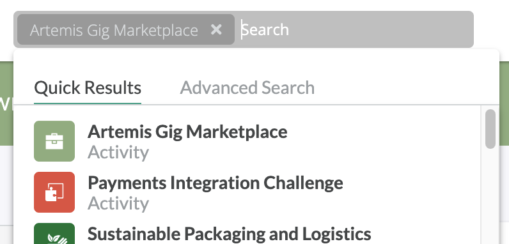Open the Advanced Search tab

(247, 88)
